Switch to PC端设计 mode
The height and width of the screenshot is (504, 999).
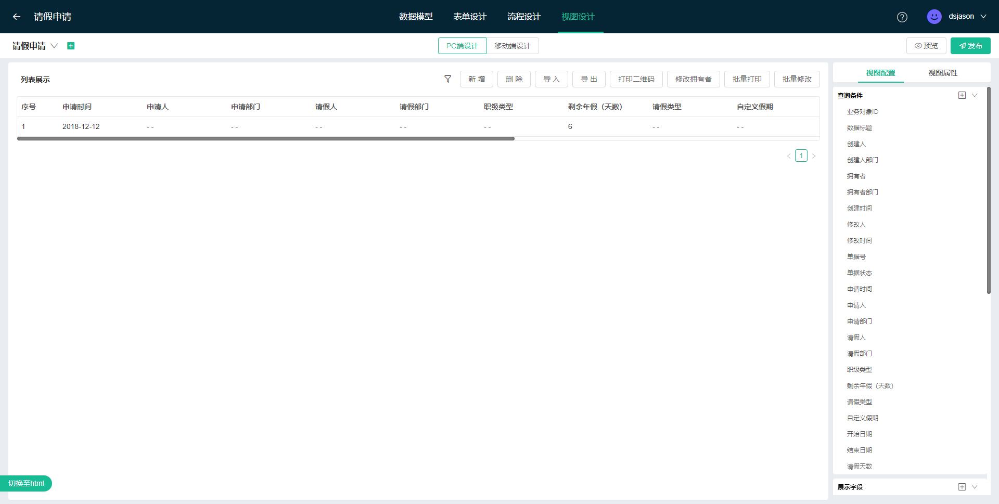click(x=462, y=46)
